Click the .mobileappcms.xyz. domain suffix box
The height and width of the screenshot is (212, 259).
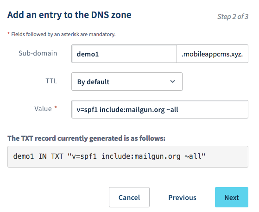212,54
